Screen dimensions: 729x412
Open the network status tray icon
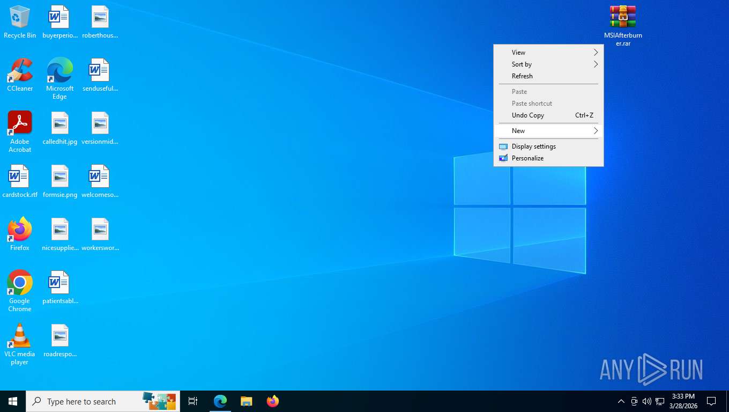coord(660,401)
